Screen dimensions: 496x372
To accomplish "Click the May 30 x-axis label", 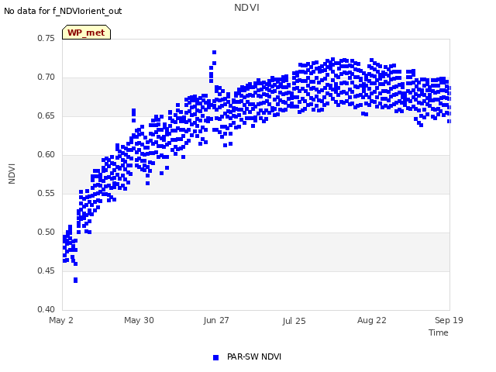I will point(139,320).
